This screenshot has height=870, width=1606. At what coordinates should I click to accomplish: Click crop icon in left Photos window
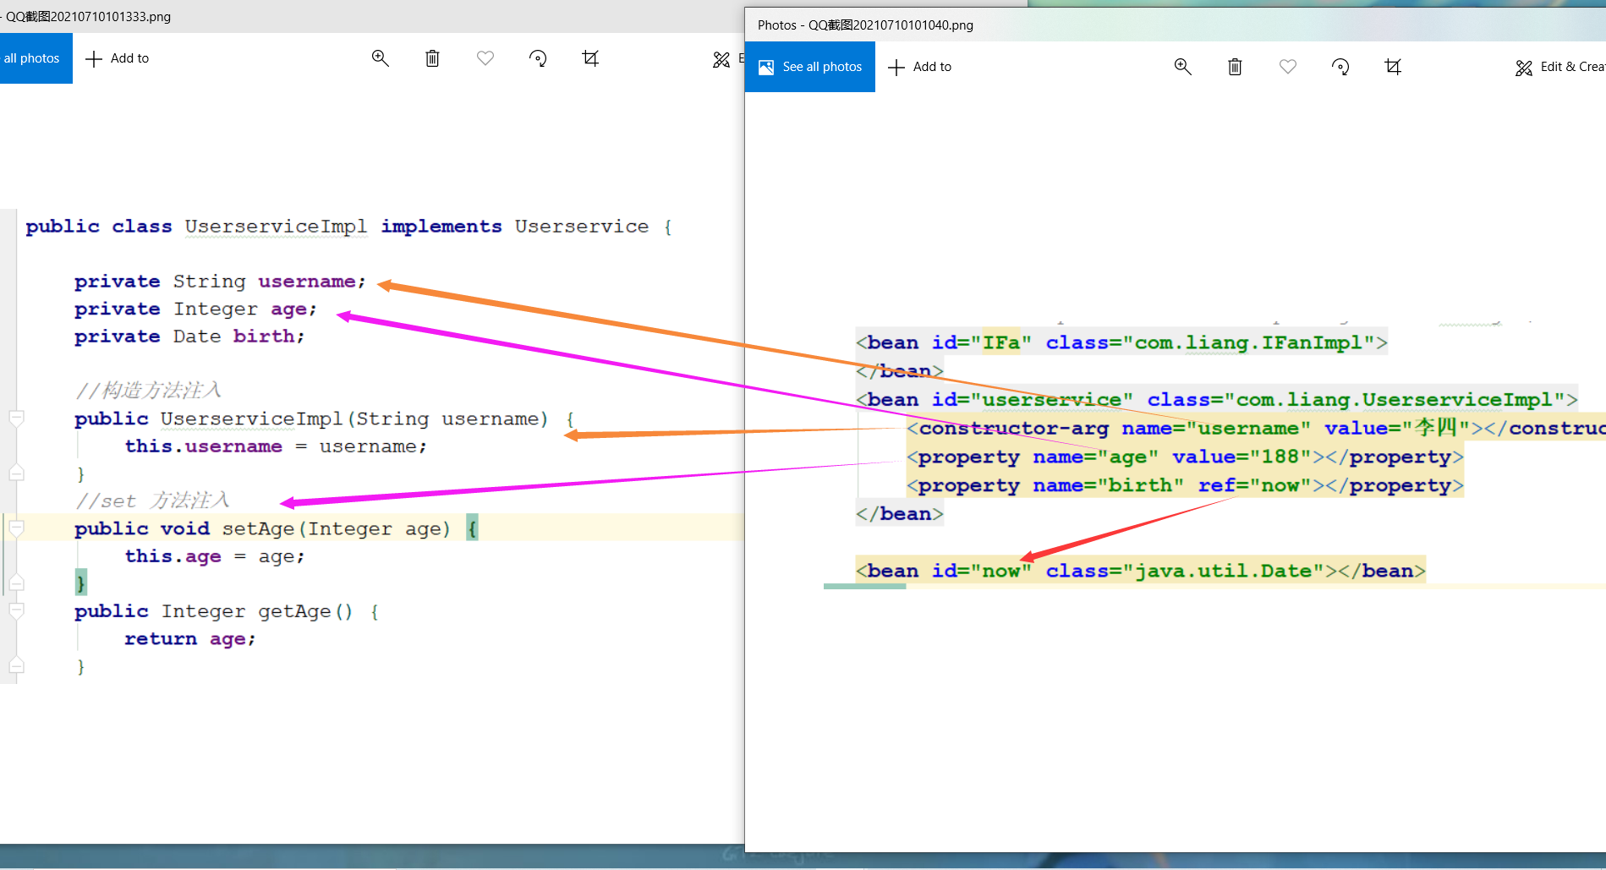[590, 58]
